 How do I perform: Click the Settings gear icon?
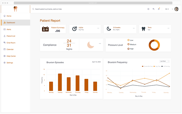[5, 63]
